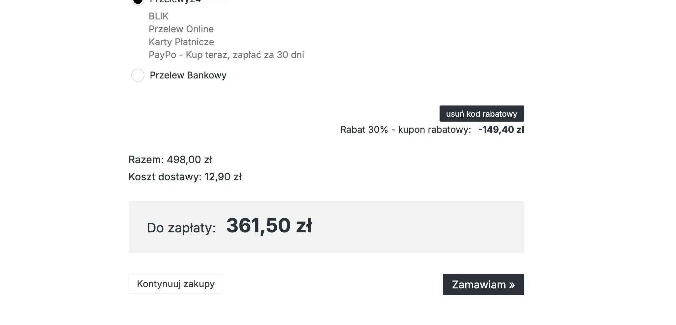Click the cut-off Przelewy24 label at top

[x=175, y=1]
